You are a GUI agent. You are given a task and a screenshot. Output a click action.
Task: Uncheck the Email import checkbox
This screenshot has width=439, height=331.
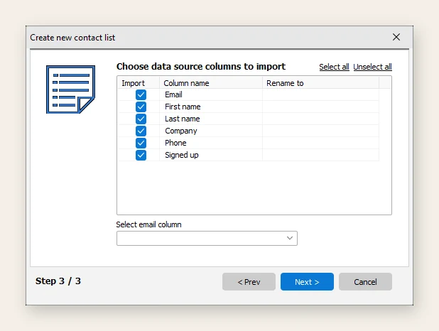141,94
